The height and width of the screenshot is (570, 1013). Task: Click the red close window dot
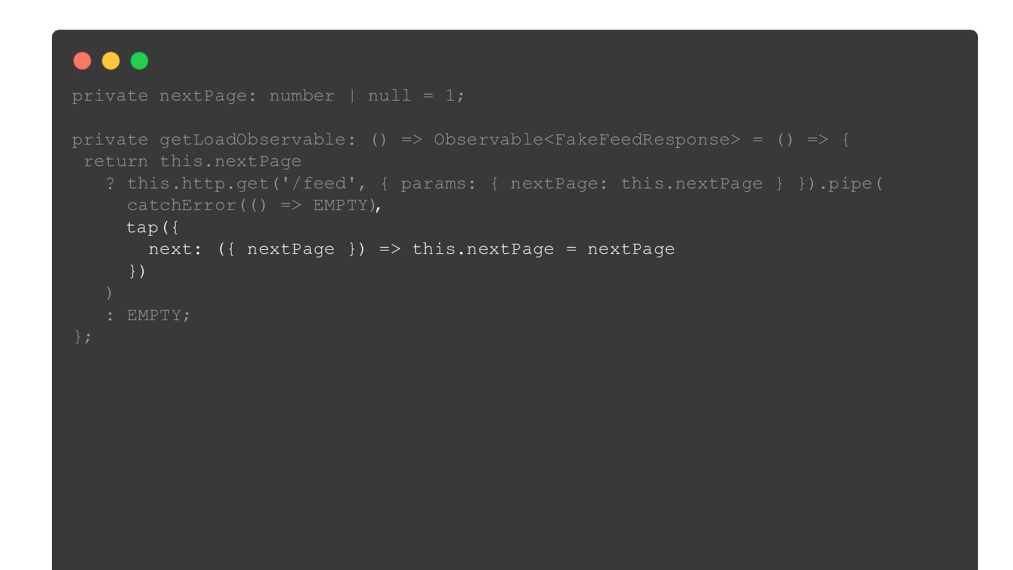click(x=82, y=61)
